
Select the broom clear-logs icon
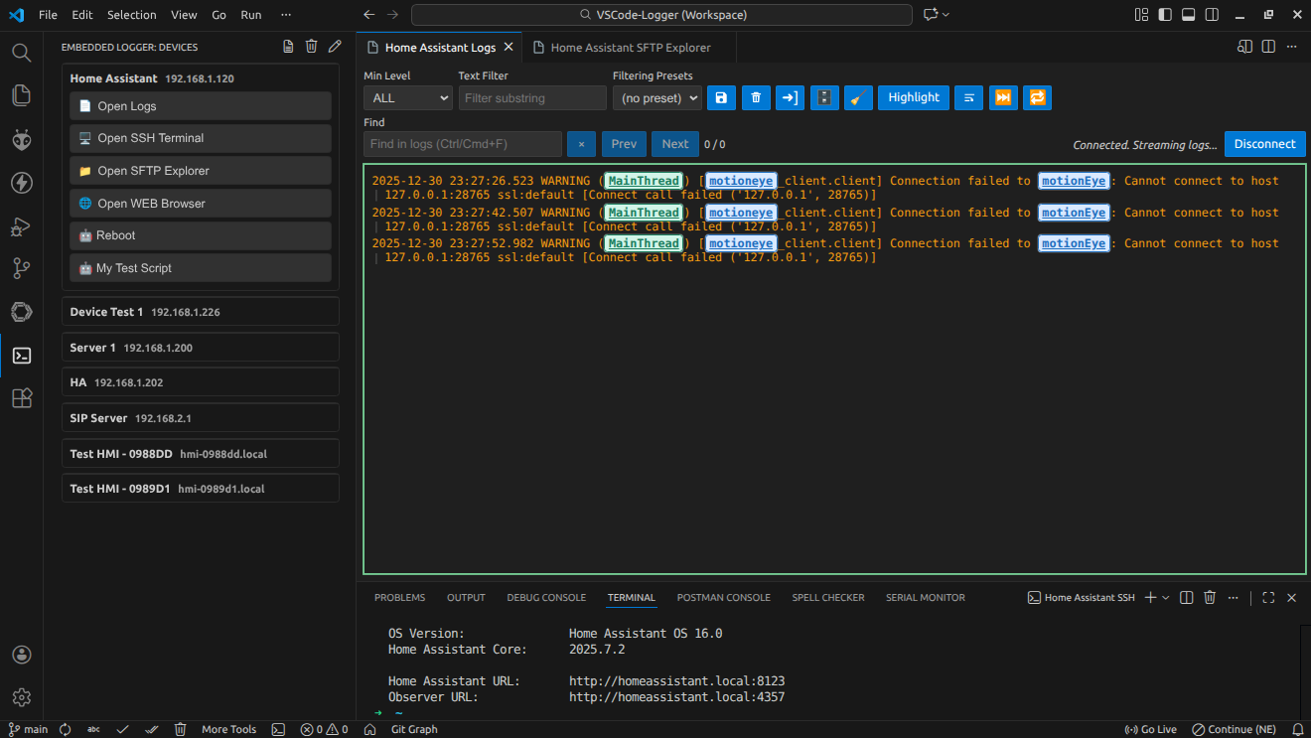[x=858, y=97]
